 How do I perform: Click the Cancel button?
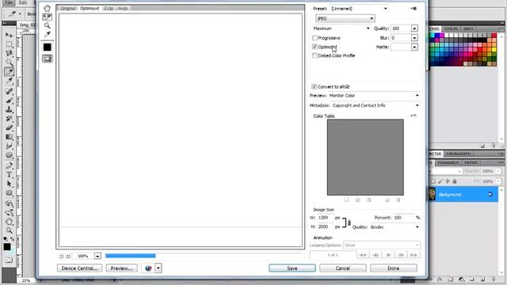pyautogui.click(x=343, y=268)
